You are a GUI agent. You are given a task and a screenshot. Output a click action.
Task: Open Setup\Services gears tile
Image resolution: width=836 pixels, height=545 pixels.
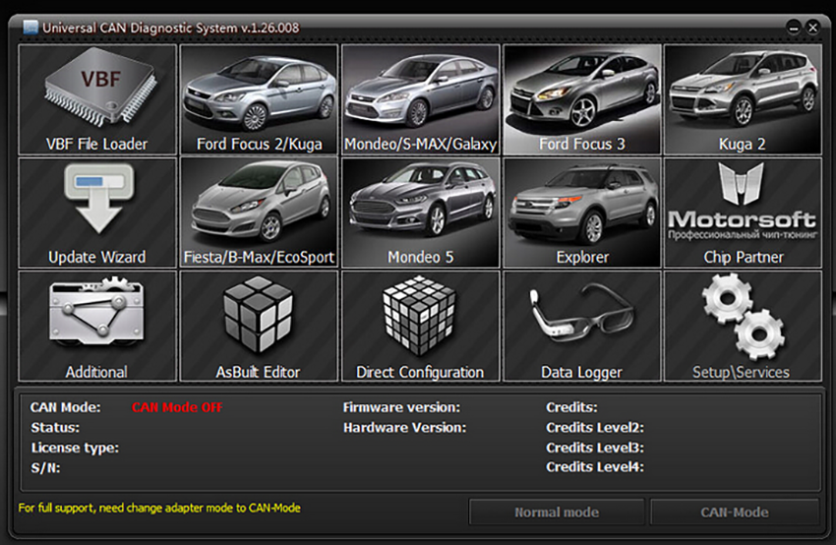(x=743, y=327)
